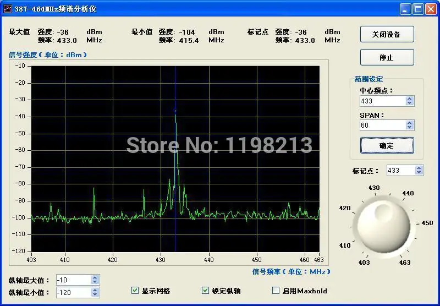Click the 403 mark on the knob dial
The image size is (440, 306).
364,263
